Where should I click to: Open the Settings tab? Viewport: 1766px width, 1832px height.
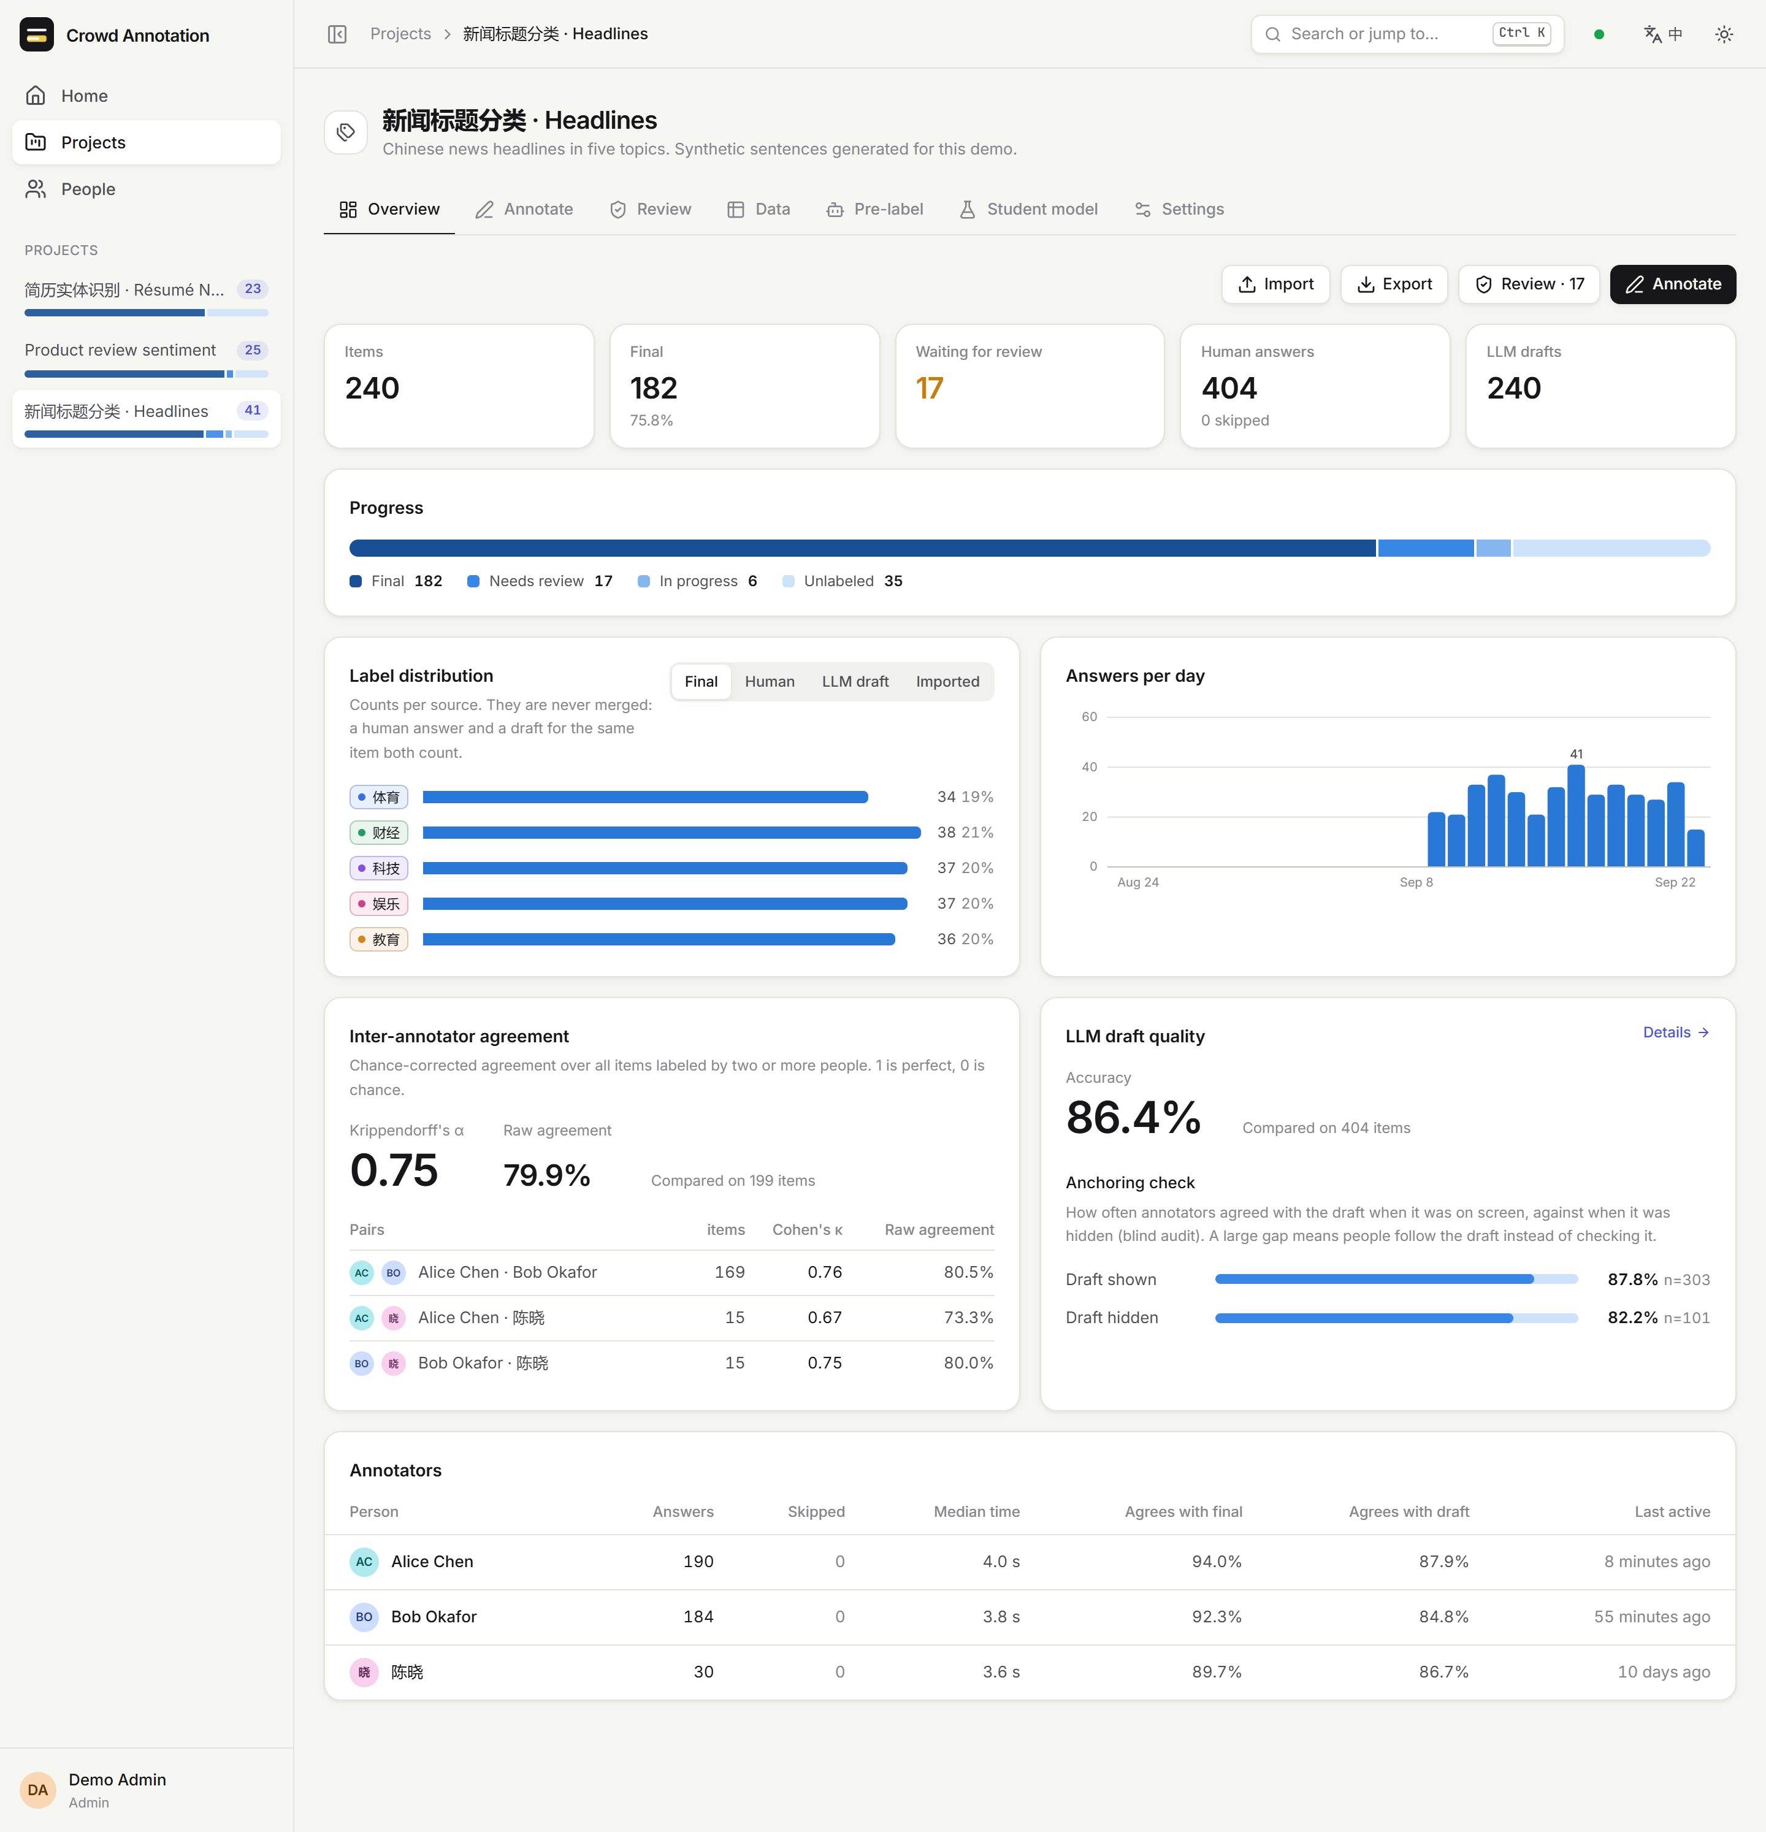(1179, 209)
